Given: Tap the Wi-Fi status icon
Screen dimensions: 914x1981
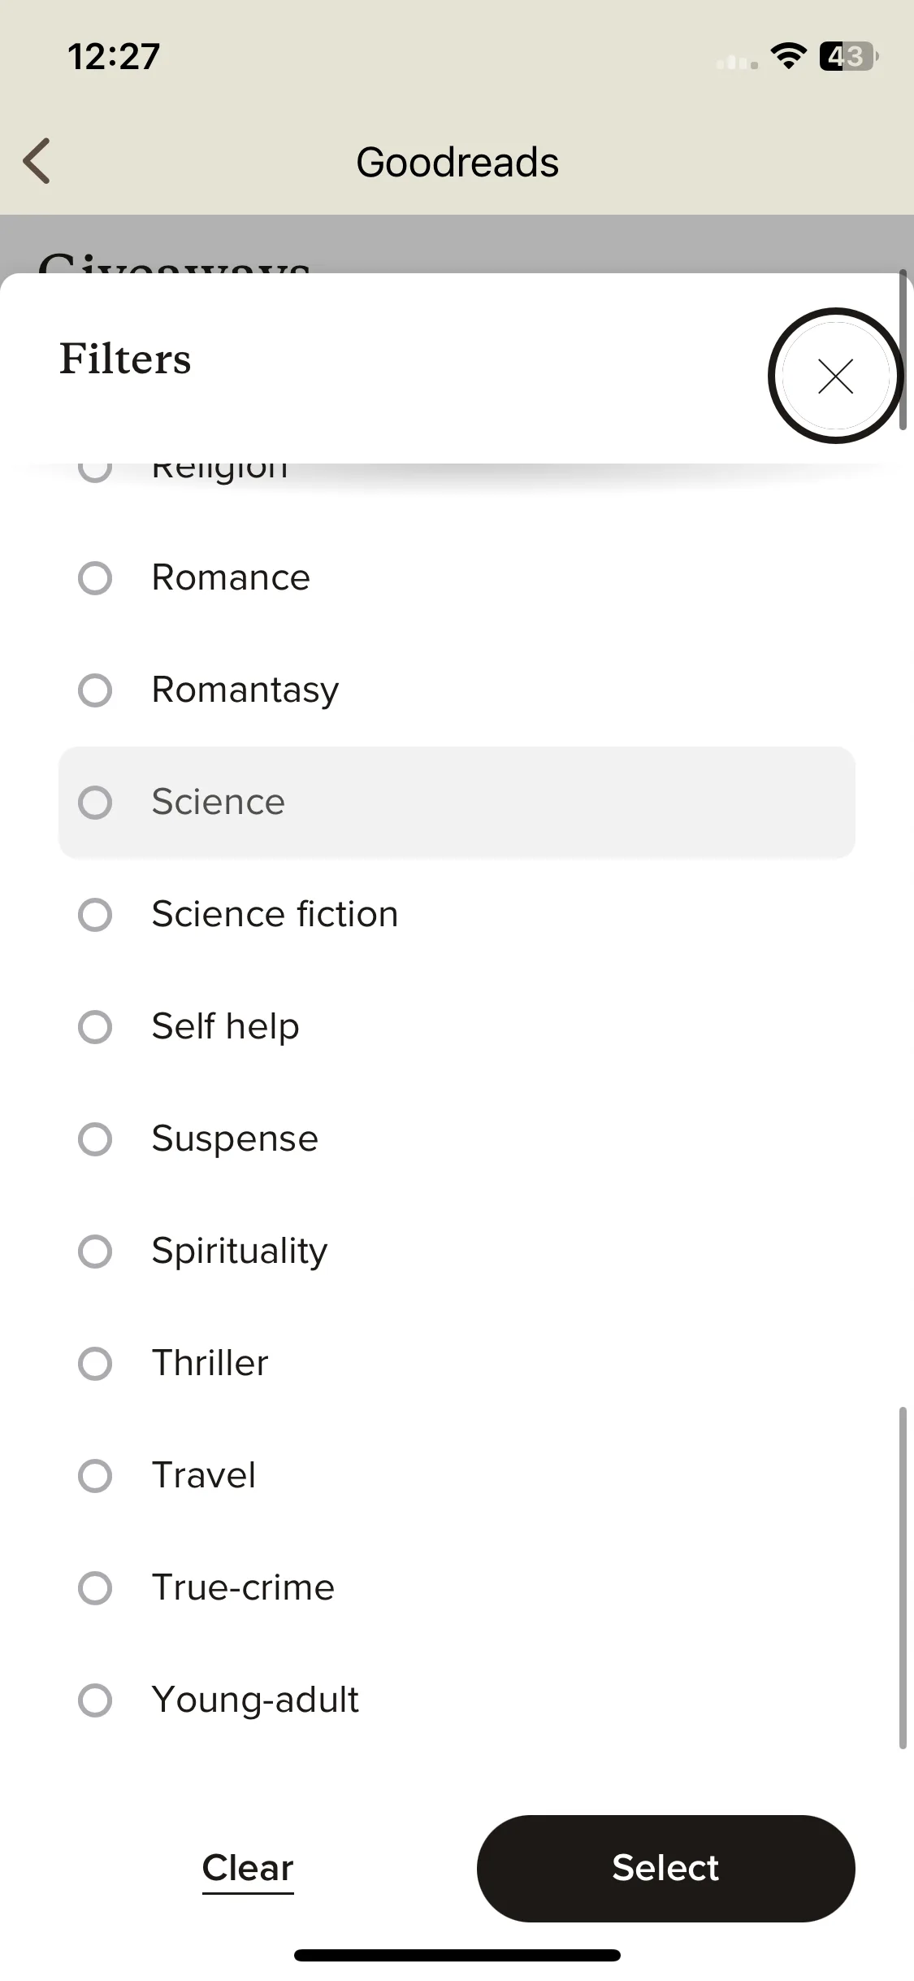Looking at the screenshot, I should [x=787, y=56].
